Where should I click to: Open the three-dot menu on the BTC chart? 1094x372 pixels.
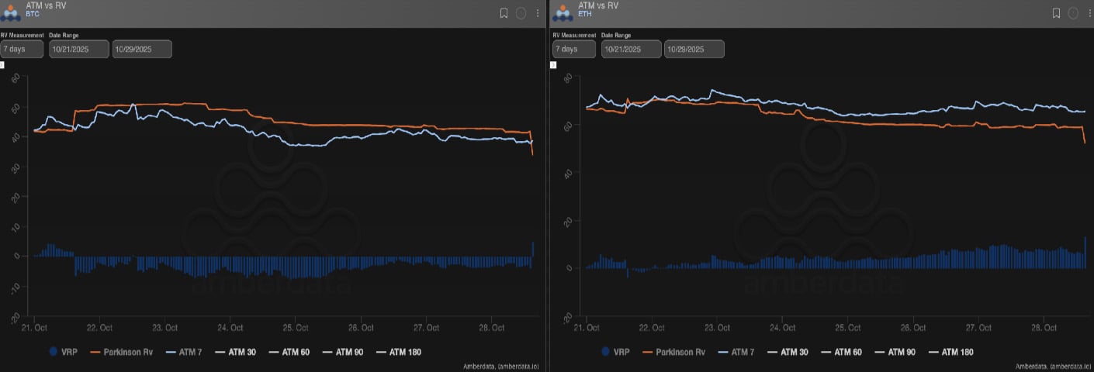(538, 13)
